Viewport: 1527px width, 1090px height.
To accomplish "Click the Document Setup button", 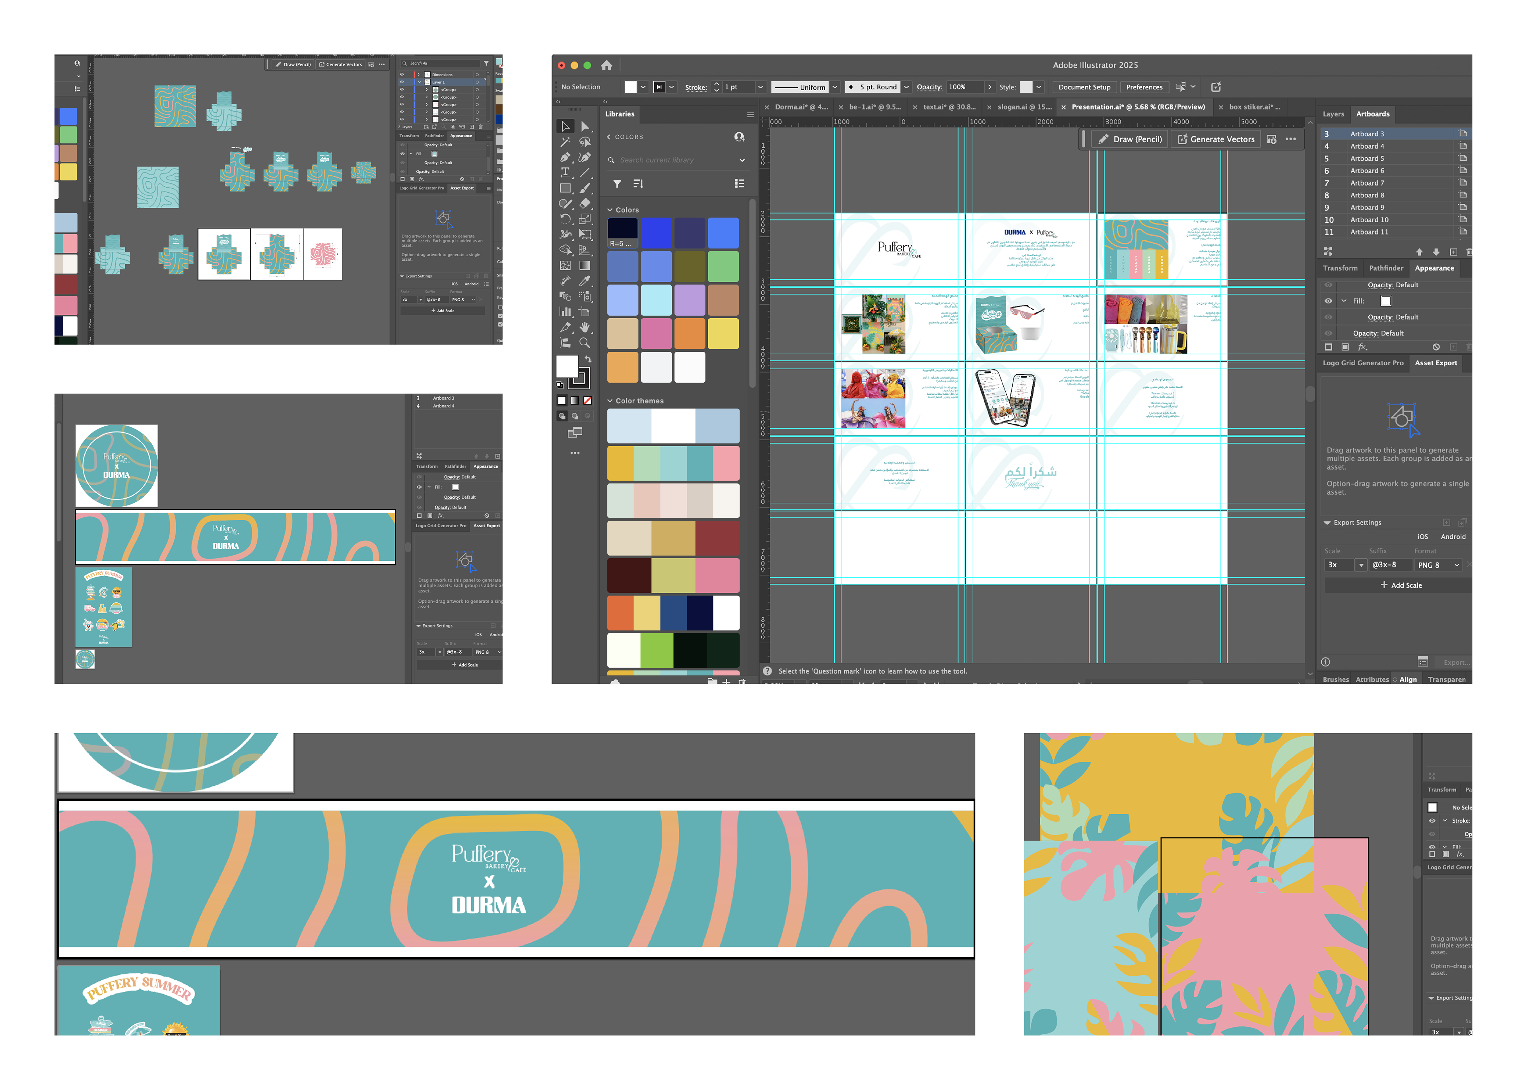I will pos(1084,87).
